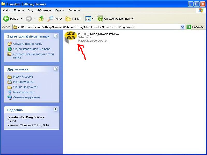Collapse the Other Places panel
Image resolution: width=207 pixels, height=155 pixels.
55,69
